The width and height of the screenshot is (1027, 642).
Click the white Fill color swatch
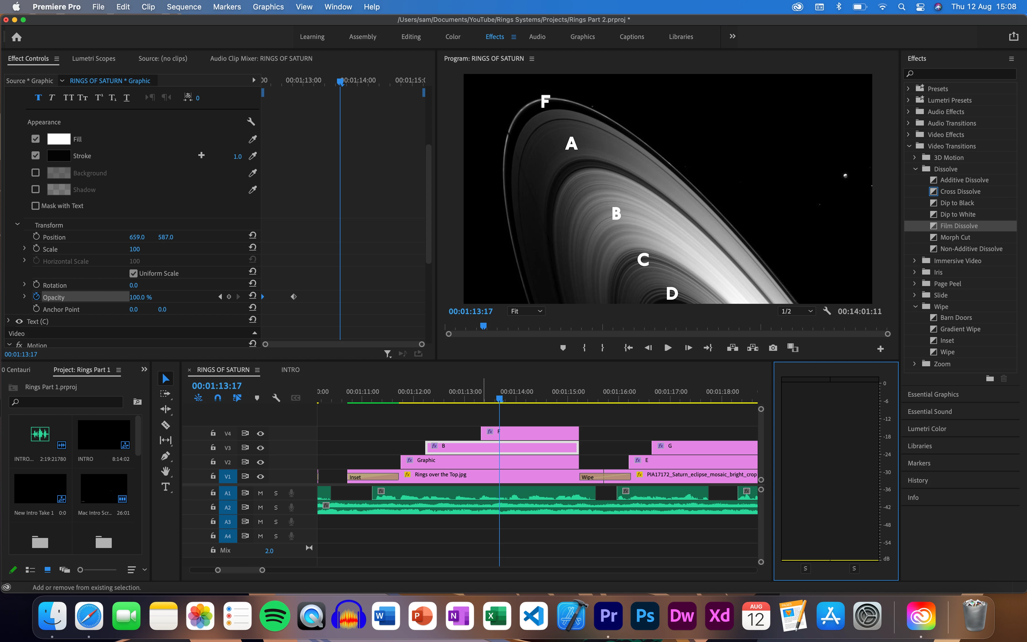click(58, 139)
